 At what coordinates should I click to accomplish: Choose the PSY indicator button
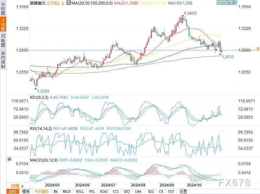(171, 191)
